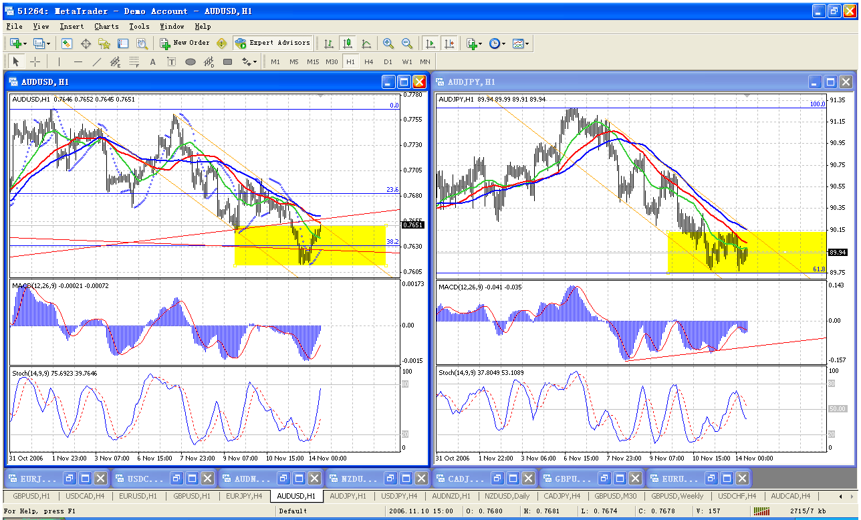Select the Crosshair tool
861x520 pixels.
pyautogui.click(x=35, y=62)
